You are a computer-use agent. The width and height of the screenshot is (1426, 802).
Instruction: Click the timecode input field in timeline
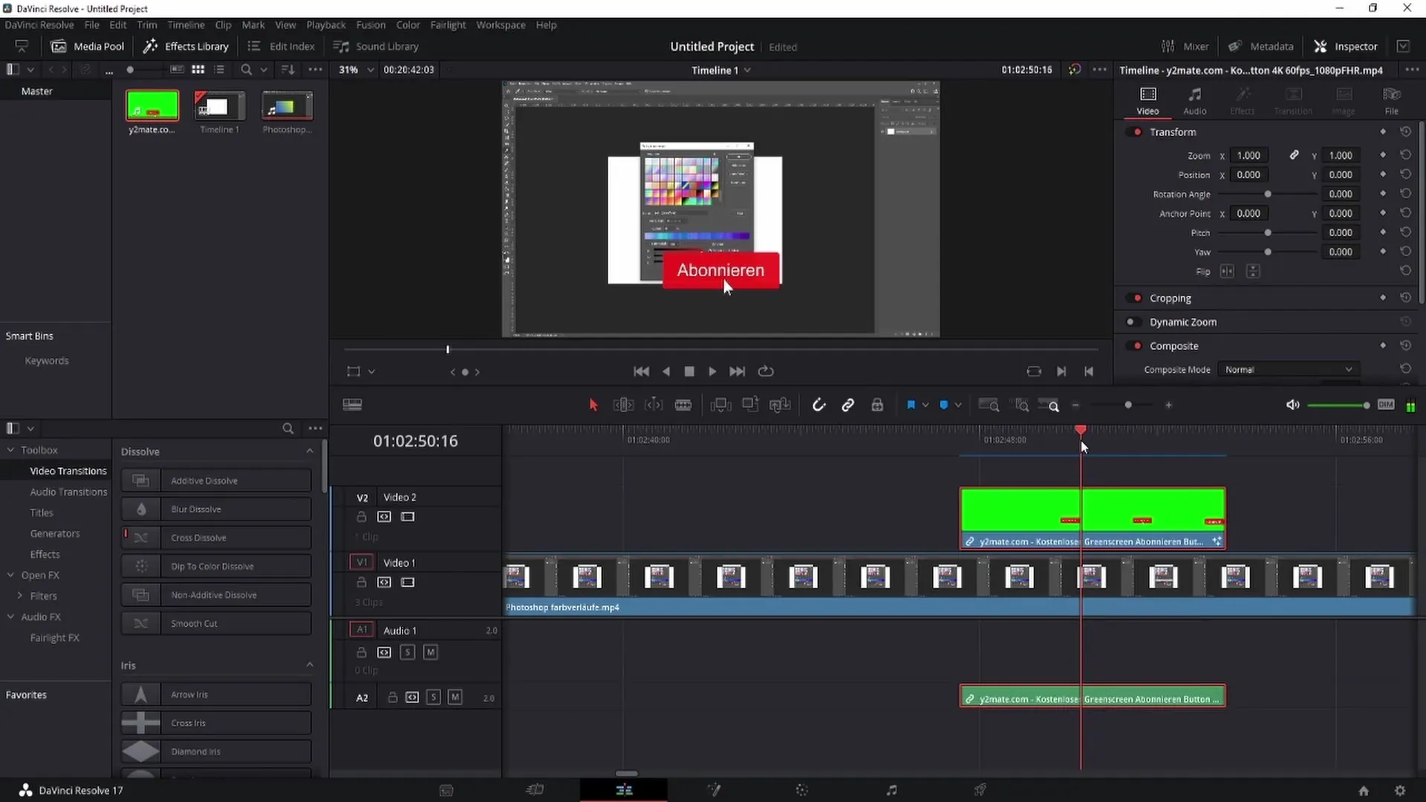coord(416,440)
